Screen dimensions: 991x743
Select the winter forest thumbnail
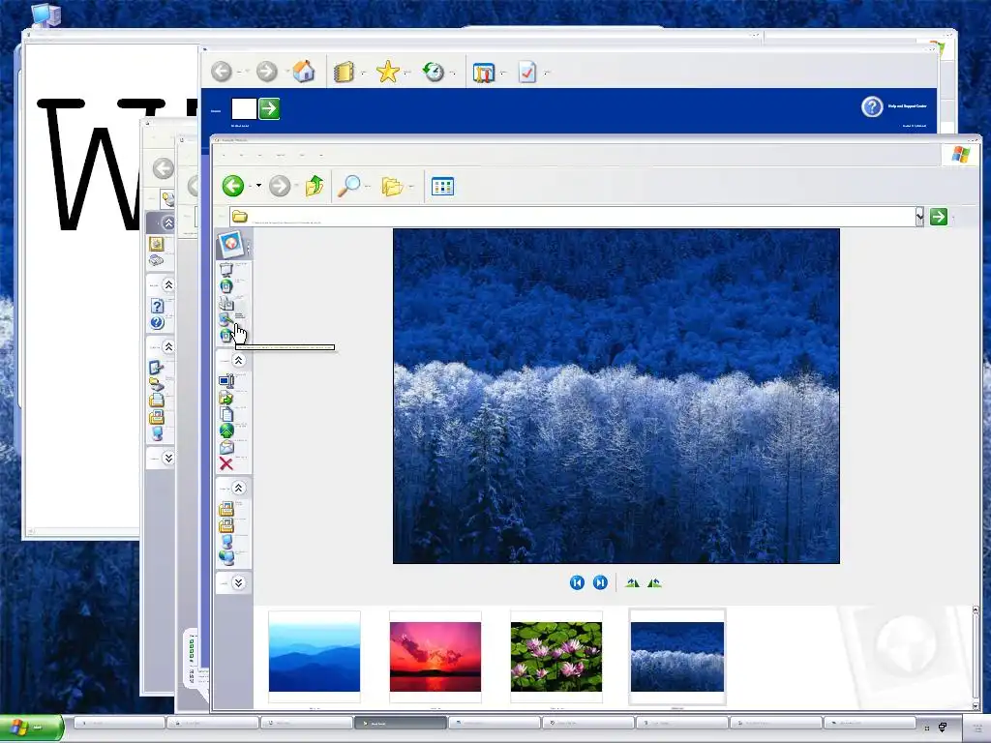point(677,657)
